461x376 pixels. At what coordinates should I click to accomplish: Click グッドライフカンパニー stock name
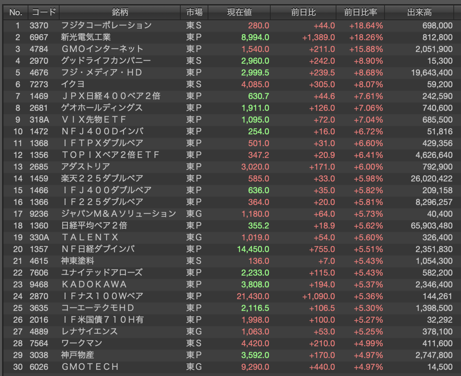106,61
